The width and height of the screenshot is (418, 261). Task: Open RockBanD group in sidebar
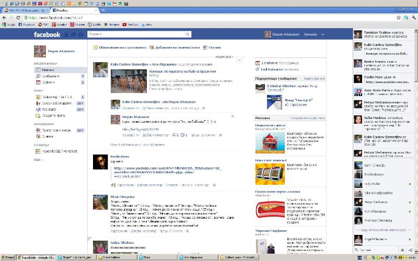tap(60, 110)
